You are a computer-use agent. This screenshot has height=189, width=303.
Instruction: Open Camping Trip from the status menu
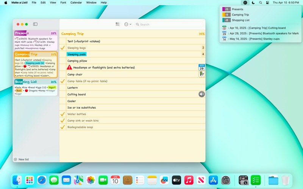(240, 15)
